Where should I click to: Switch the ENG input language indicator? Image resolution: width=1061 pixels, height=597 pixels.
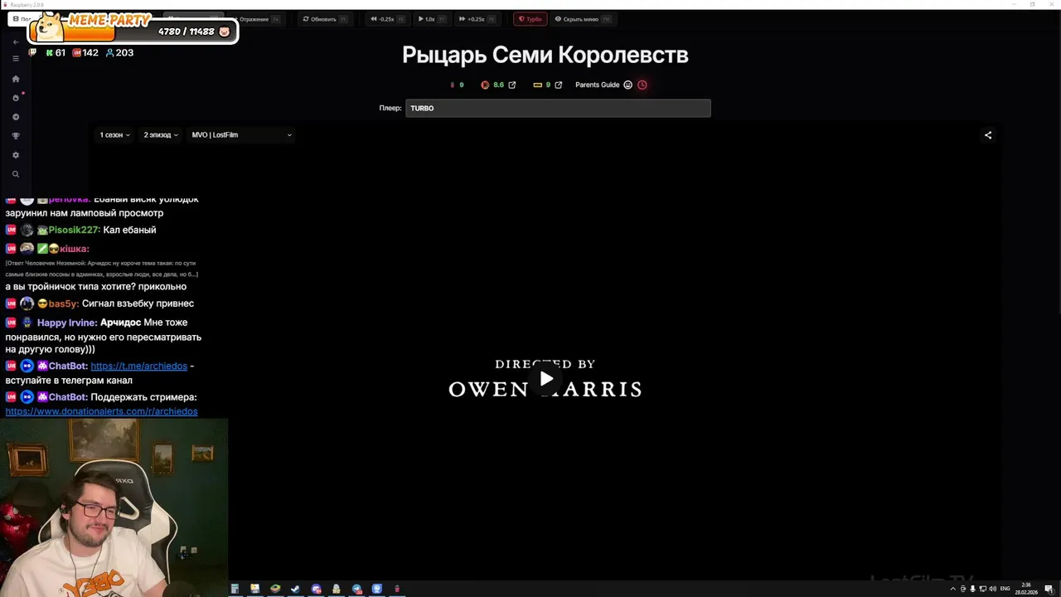click(x=1005, y=589)
